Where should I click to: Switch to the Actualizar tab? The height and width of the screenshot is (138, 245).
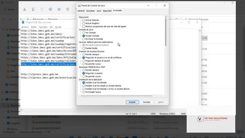(x=90, y=11)
